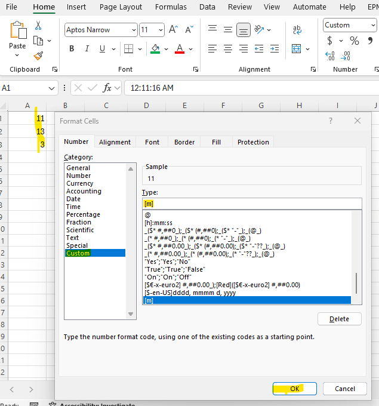Expand the Merge & Center dropdown arrow
The width and height of the screenshot is (379, 406).
click(307, 49)
